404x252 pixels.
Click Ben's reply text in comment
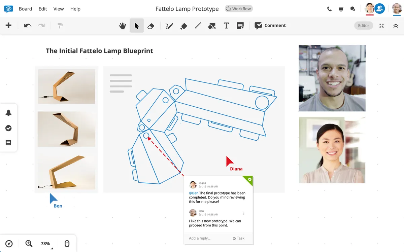[x=215, y=223]
